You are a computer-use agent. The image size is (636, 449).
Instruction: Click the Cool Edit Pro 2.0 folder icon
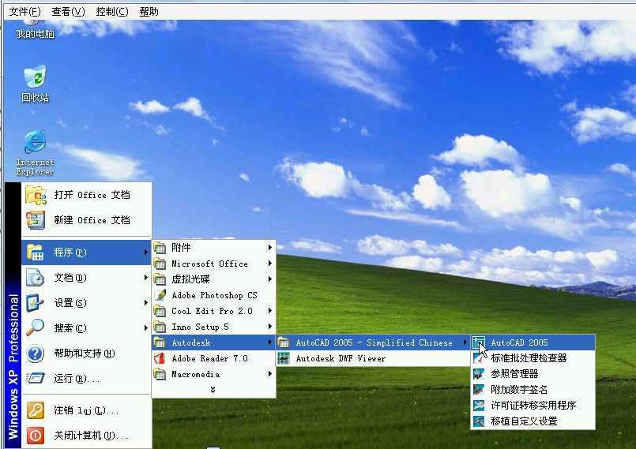coord(160,311)
